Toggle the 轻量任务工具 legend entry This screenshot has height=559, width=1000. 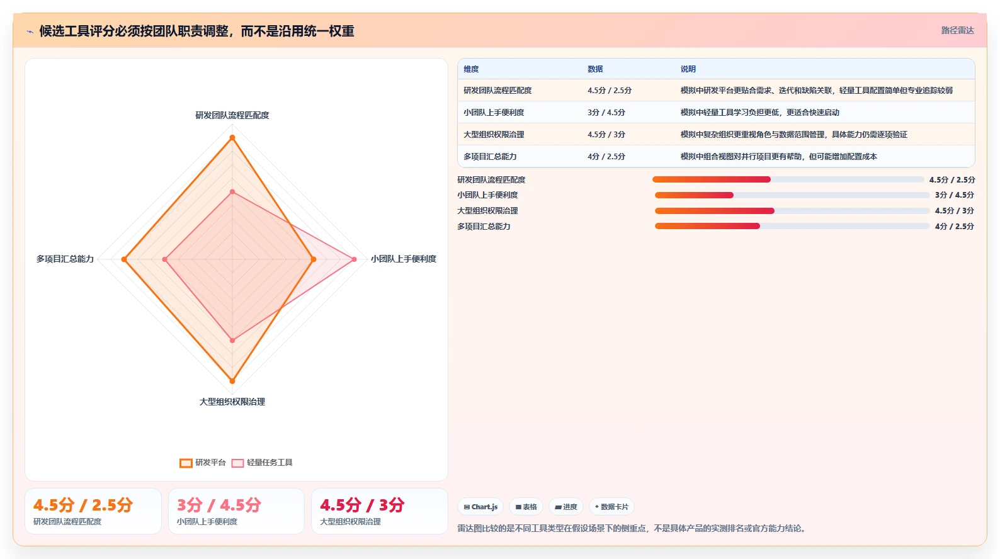click(262, 463)
